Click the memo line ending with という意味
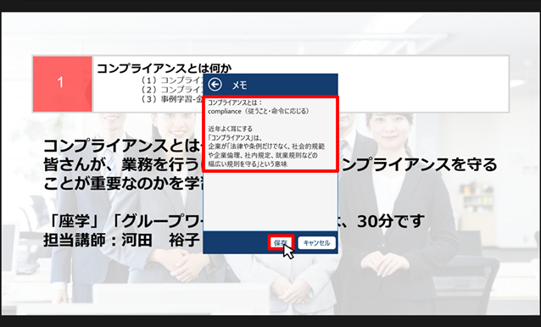This screenshot has height=327, width=541. 248,164
